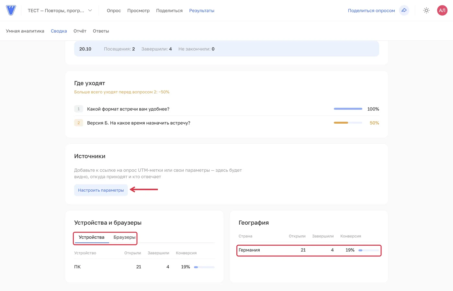The image size is (453, 291).
Task: Open the Опрос menu item
Action: [x=114, y=11]
